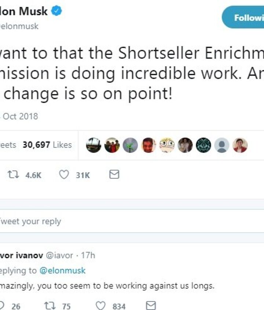Retweet the main tweet (4.6K)
The width and height of the screenshot is (264, 310).
pos(12,175)
